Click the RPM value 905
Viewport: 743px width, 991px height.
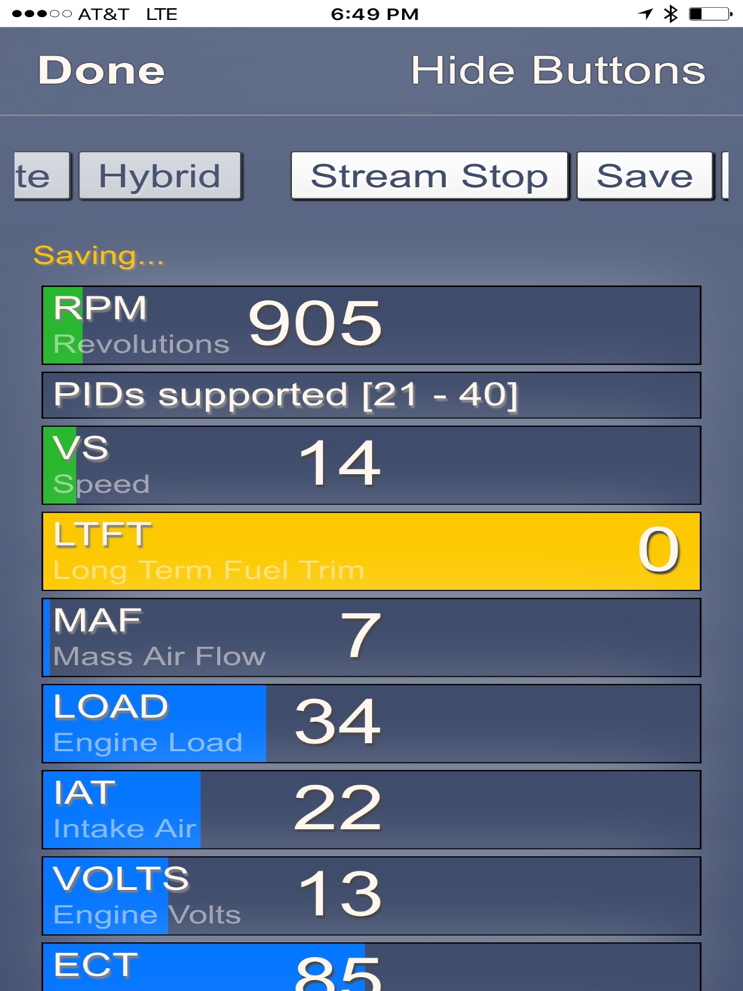315,324
